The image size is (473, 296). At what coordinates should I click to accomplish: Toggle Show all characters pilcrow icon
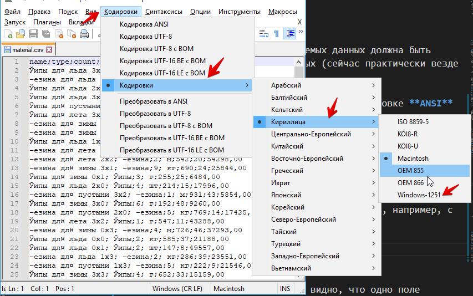click(x=276, y=34)
